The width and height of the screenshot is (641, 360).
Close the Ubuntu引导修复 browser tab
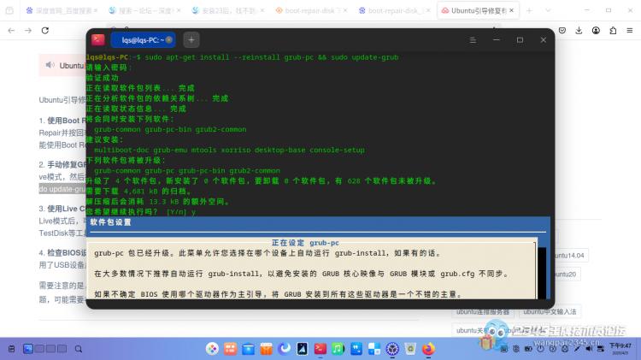click(x=511, y=10)
